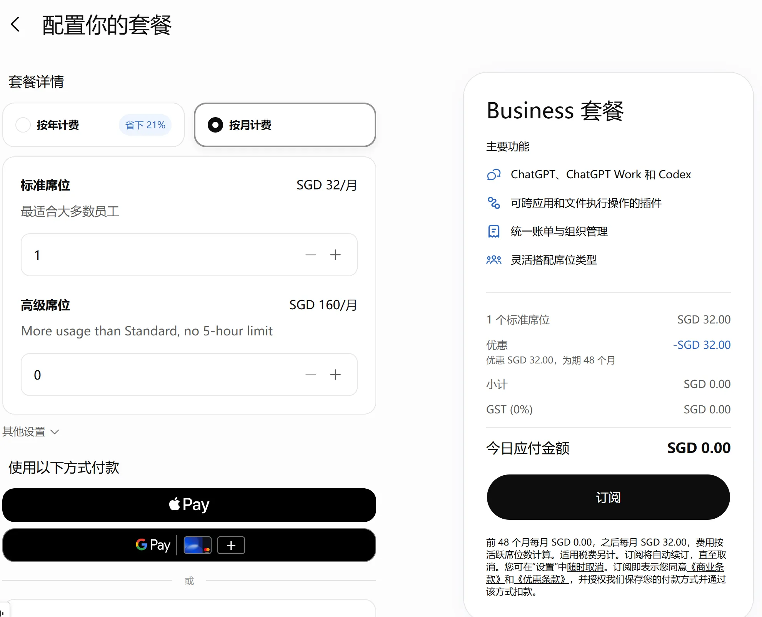The width and height of the screenshot is (762, 617).
Task: Increase standard seats with the plus icon
Action: point(335,255)
